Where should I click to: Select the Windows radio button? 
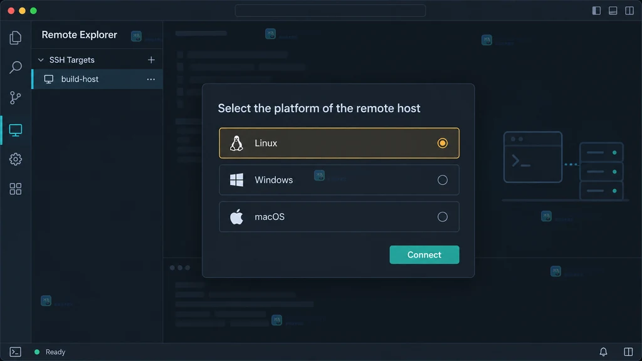[x=442, y=180]
